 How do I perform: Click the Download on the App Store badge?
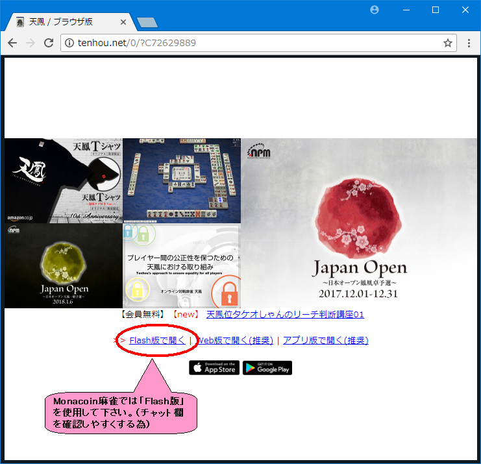point(214,368)
